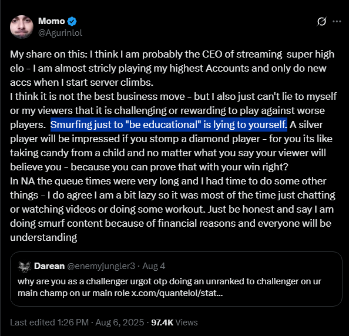View edit history via Last edited label
349x336 pixels.
(x=32, y=322)
